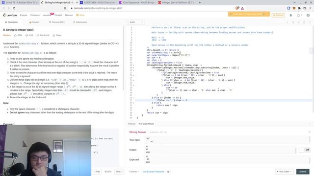This screenshot has height=176, width=314.
Task: Fold code at line 19
Action: (133, 65)
